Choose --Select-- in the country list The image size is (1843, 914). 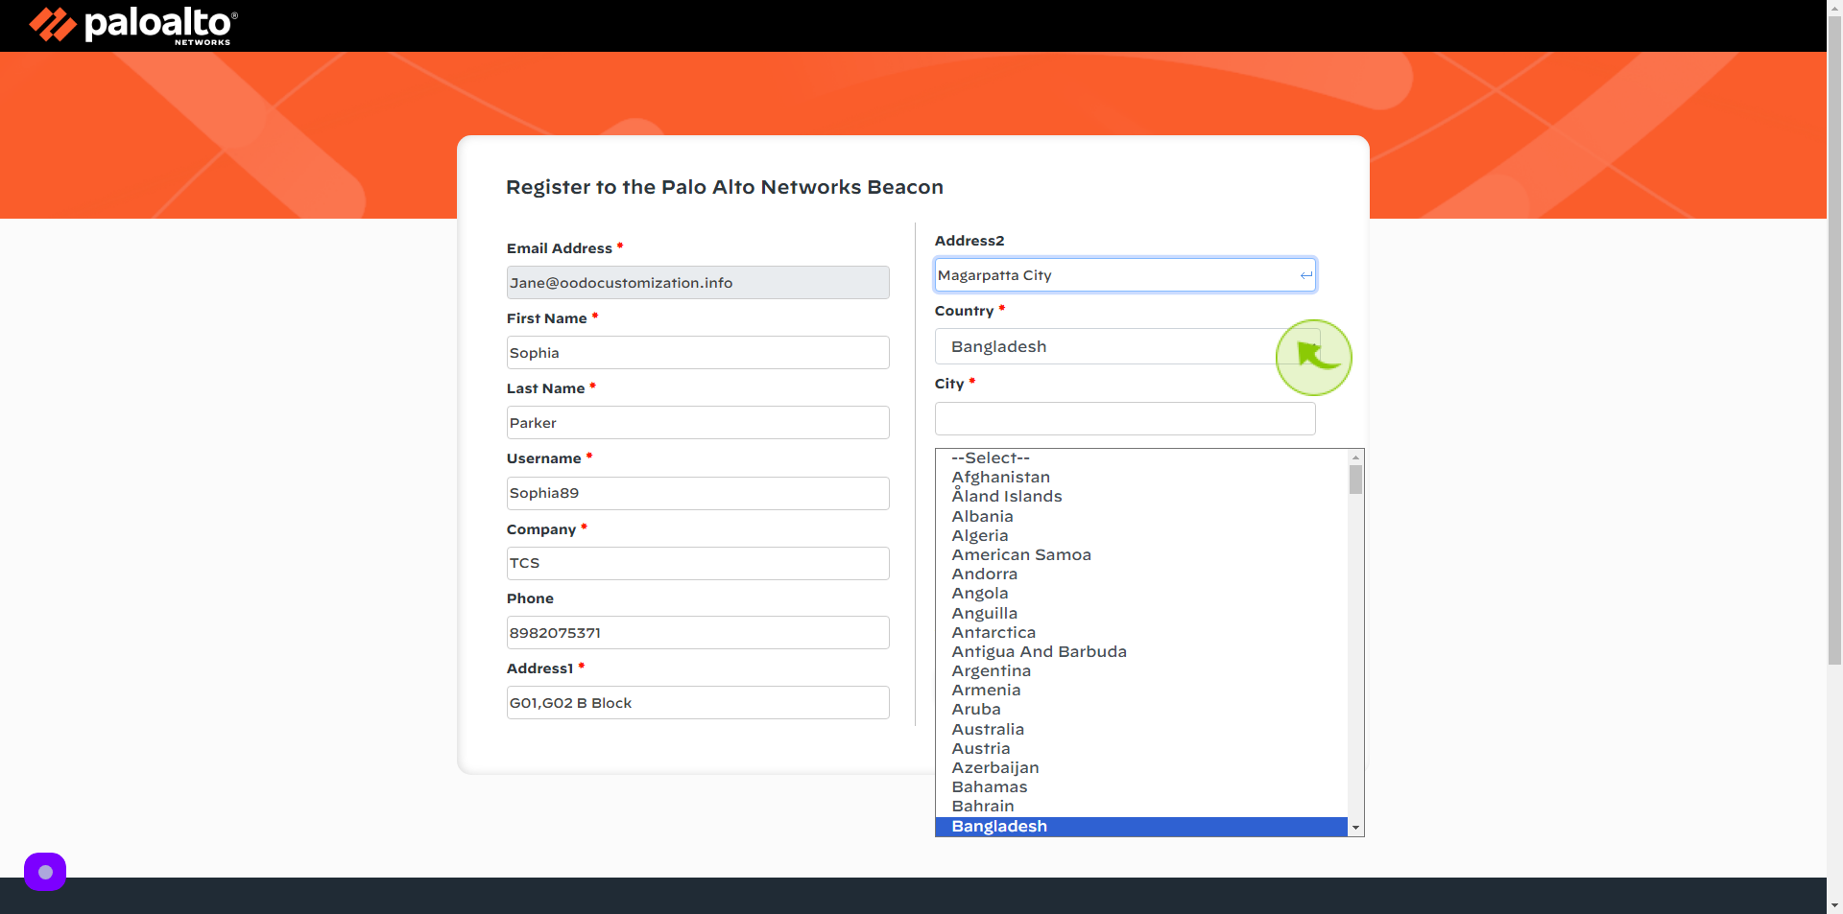tap(1141, 457)
